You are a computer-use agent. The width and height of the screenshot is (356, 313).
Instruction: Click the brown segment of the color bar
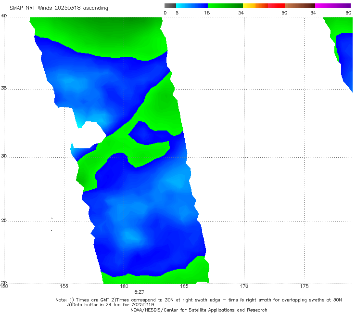300,6
